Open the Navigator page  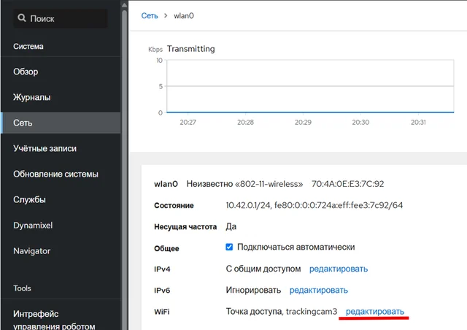[61, 251]
